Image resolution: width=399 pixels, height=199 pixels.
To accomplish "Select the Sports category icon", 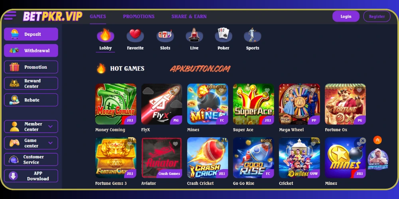I will pyautogui.click(x=253, y=35).
